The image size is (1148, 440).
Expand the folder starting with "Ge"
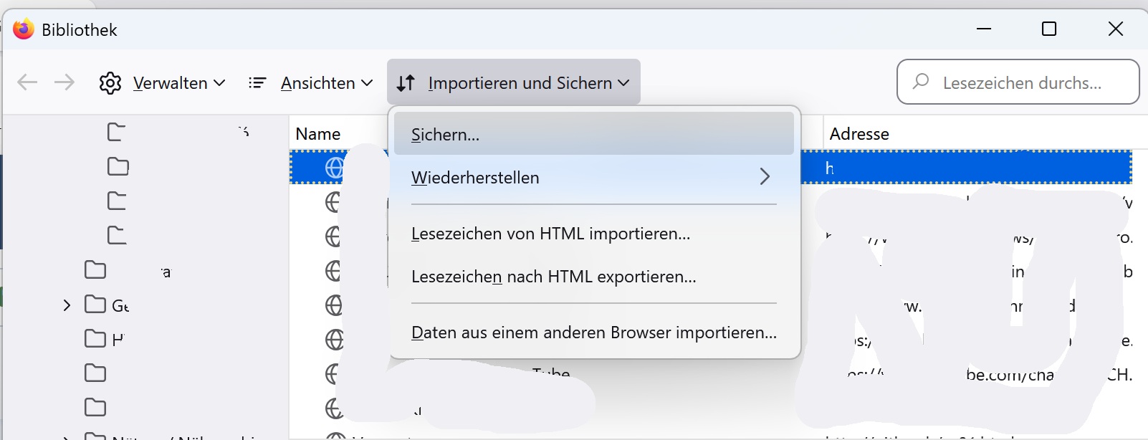(67, 305)
